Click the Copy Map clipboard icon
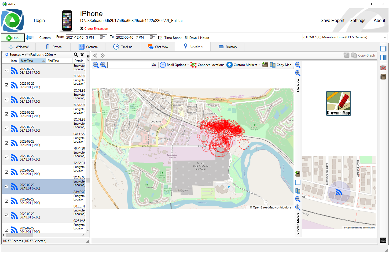This screenshot has height=253, width=389. click(x=273, y=65)
